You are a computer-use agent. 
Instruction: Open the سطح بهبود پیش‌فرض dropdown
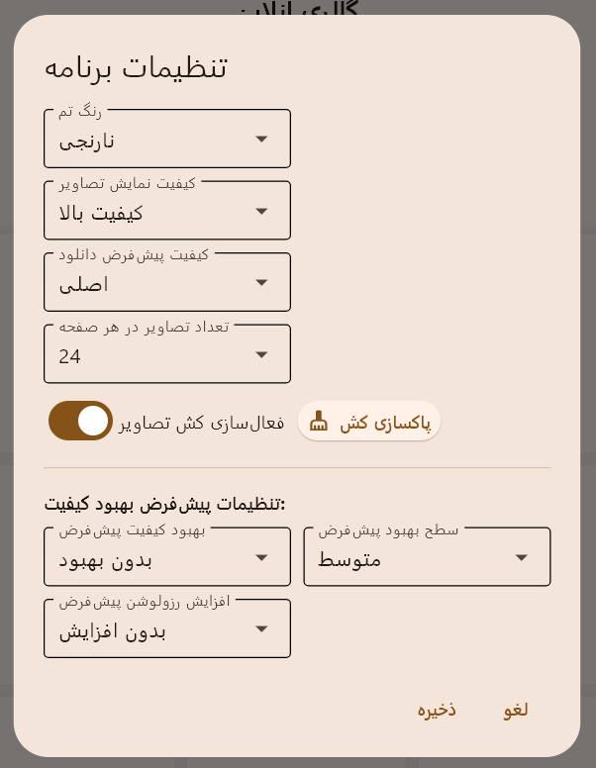point(426,557)
